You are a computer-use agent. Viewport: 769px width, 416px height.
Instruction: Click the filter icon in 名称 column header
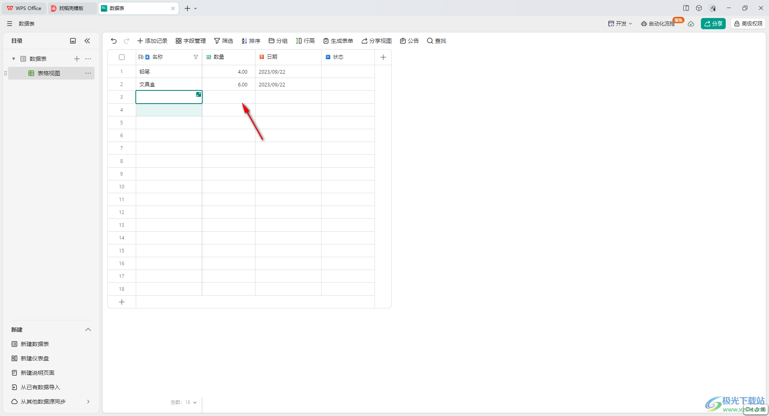196,57
